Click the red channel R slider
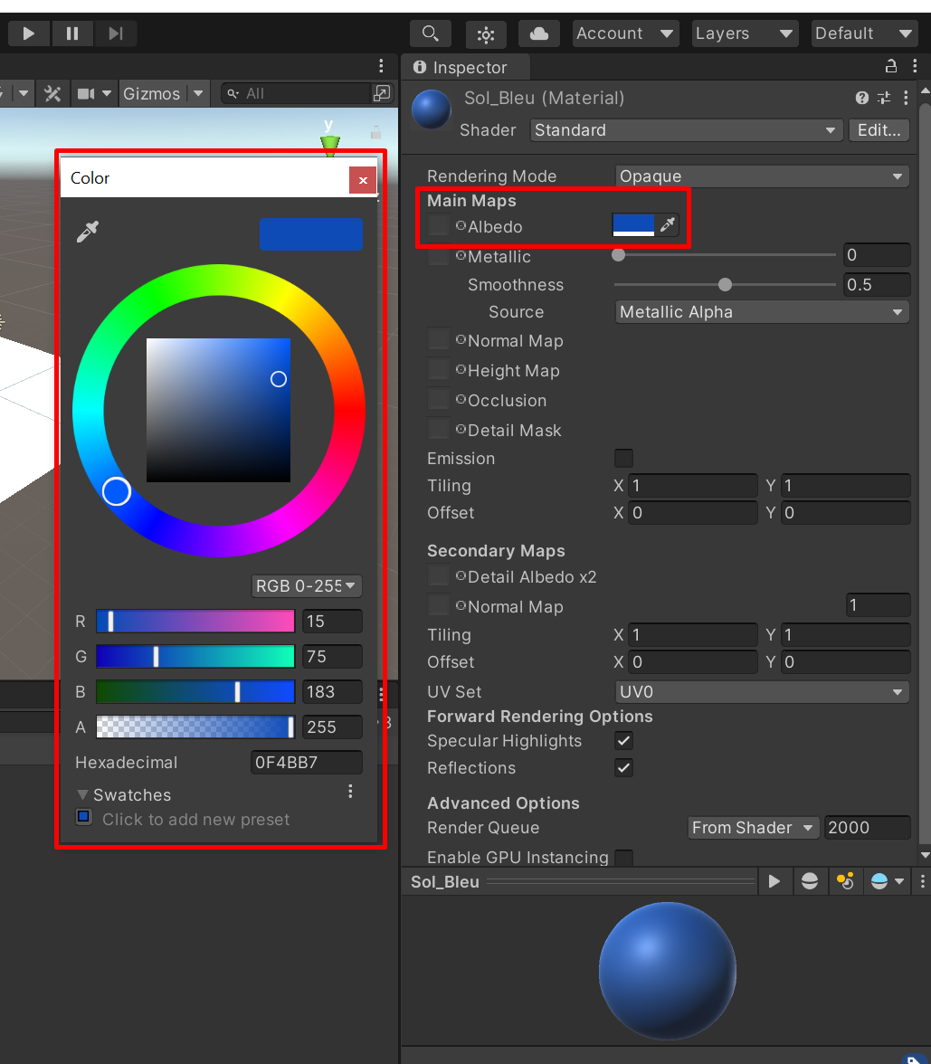Screen dimensions: 931x1064 (x=195, y=621)
